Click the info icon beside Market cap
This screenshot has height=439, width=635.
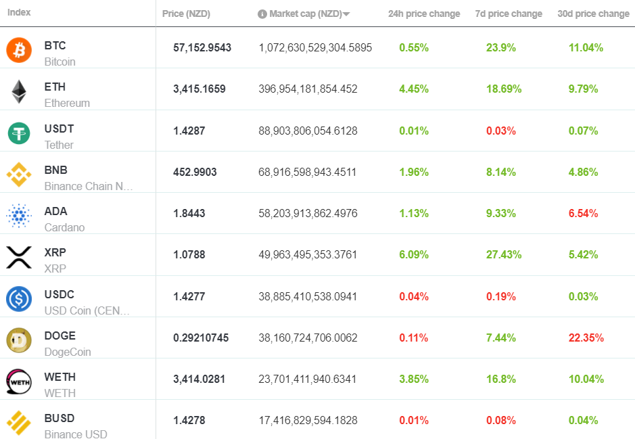pyautogui.click(x=262, y=14)
